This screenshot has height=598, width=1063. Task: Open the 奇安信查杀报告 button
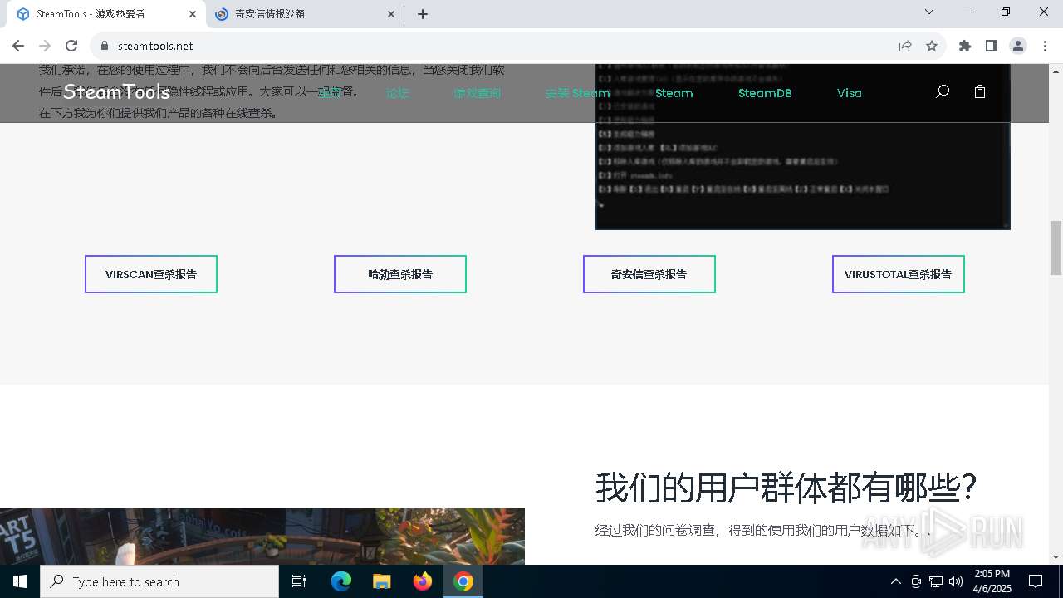(649, 274)
